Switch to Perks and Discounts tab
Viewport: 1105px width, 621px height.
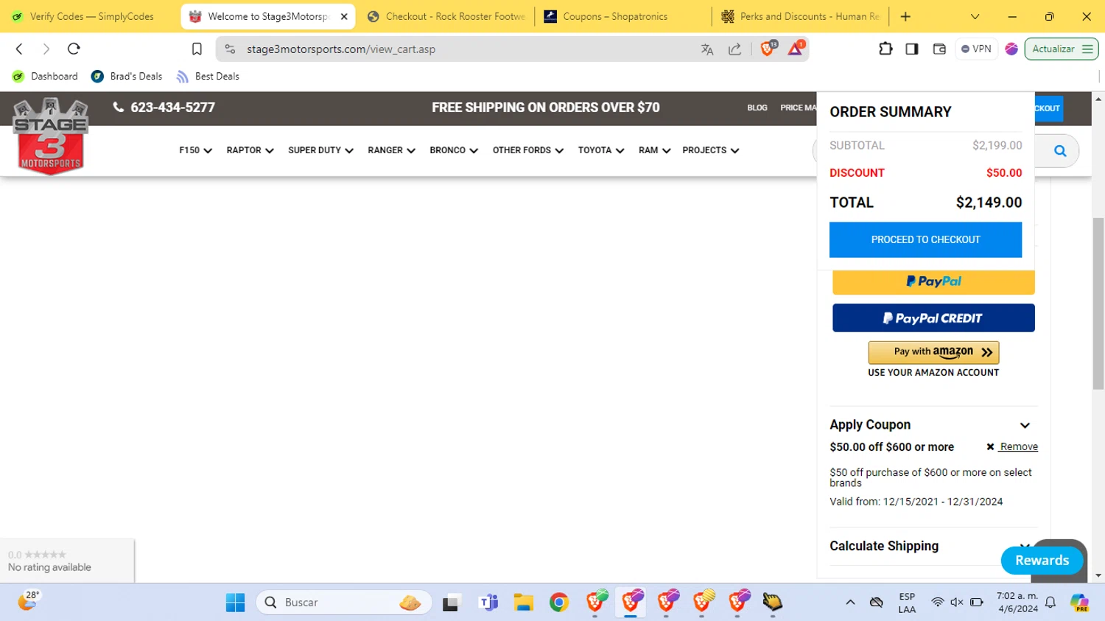801,16
